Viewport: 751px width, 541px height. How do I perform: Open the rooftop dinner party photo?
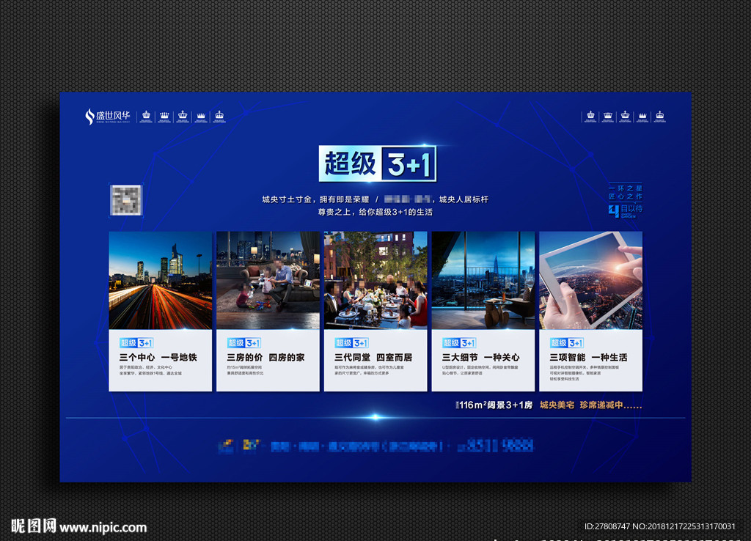[x=375, y=281]
